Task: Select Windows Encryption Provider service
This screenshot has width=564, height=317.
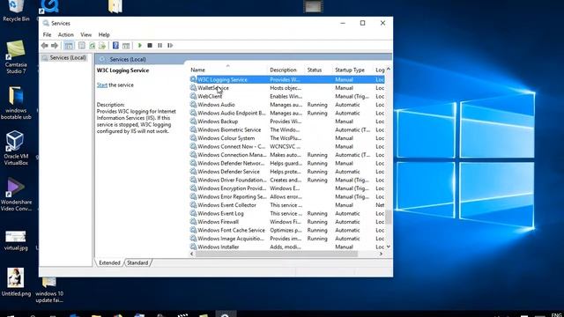Action: coord(287,188)
